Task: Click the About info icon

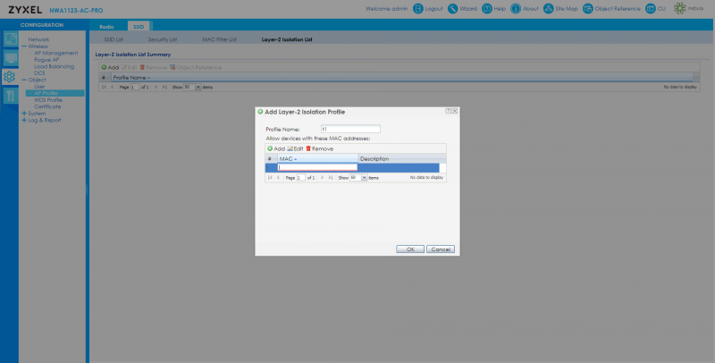Action: (x=516, y=9)
